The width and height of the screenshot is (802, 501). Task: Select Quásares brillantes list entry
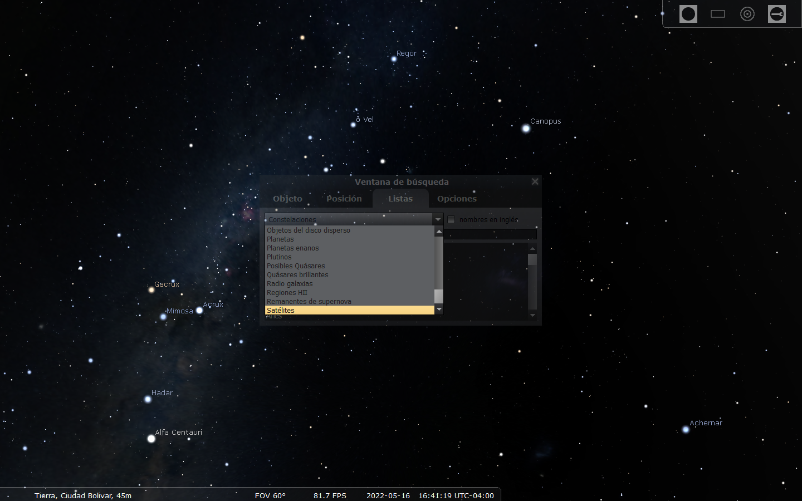pyautogui.click(x=349, y=275)
